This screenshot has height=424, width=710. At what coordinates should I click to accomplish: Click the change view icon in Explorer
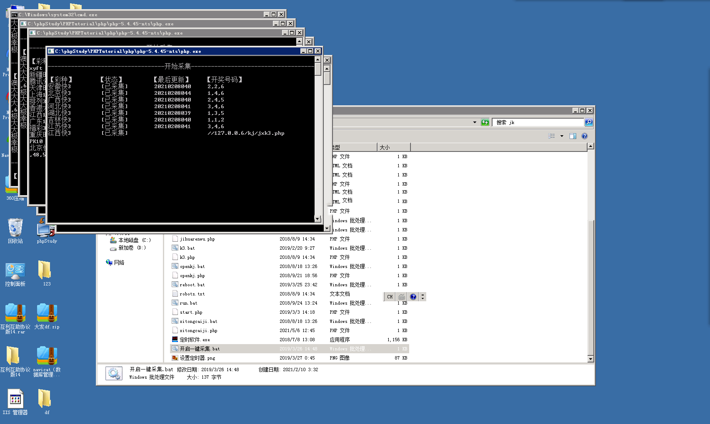coord(552,136)
